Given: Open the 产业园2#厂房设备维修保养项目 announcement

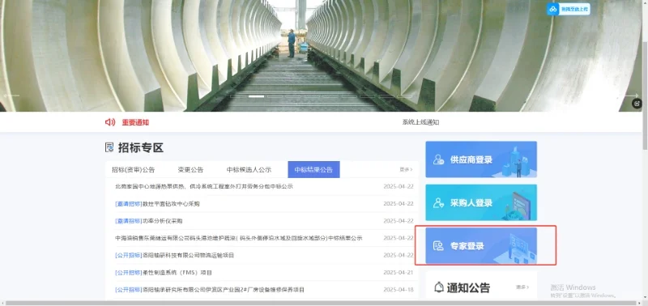Looking at the screenshot, I should (x=210, y=290).
